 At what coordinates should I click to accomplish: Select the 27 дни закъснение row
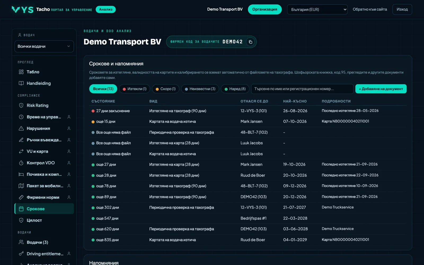(248, 111)
